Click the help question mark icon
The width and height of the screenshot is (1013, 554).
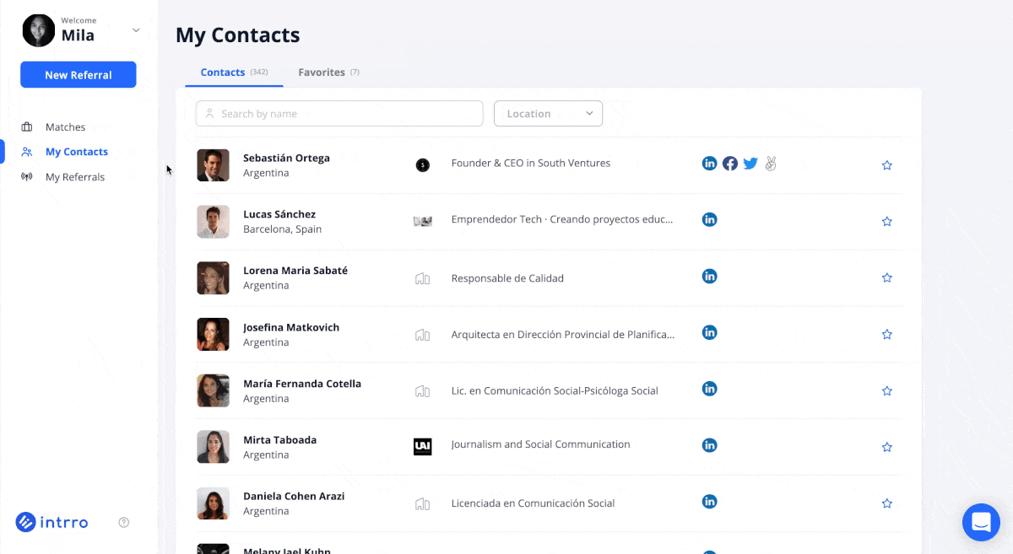124,523
